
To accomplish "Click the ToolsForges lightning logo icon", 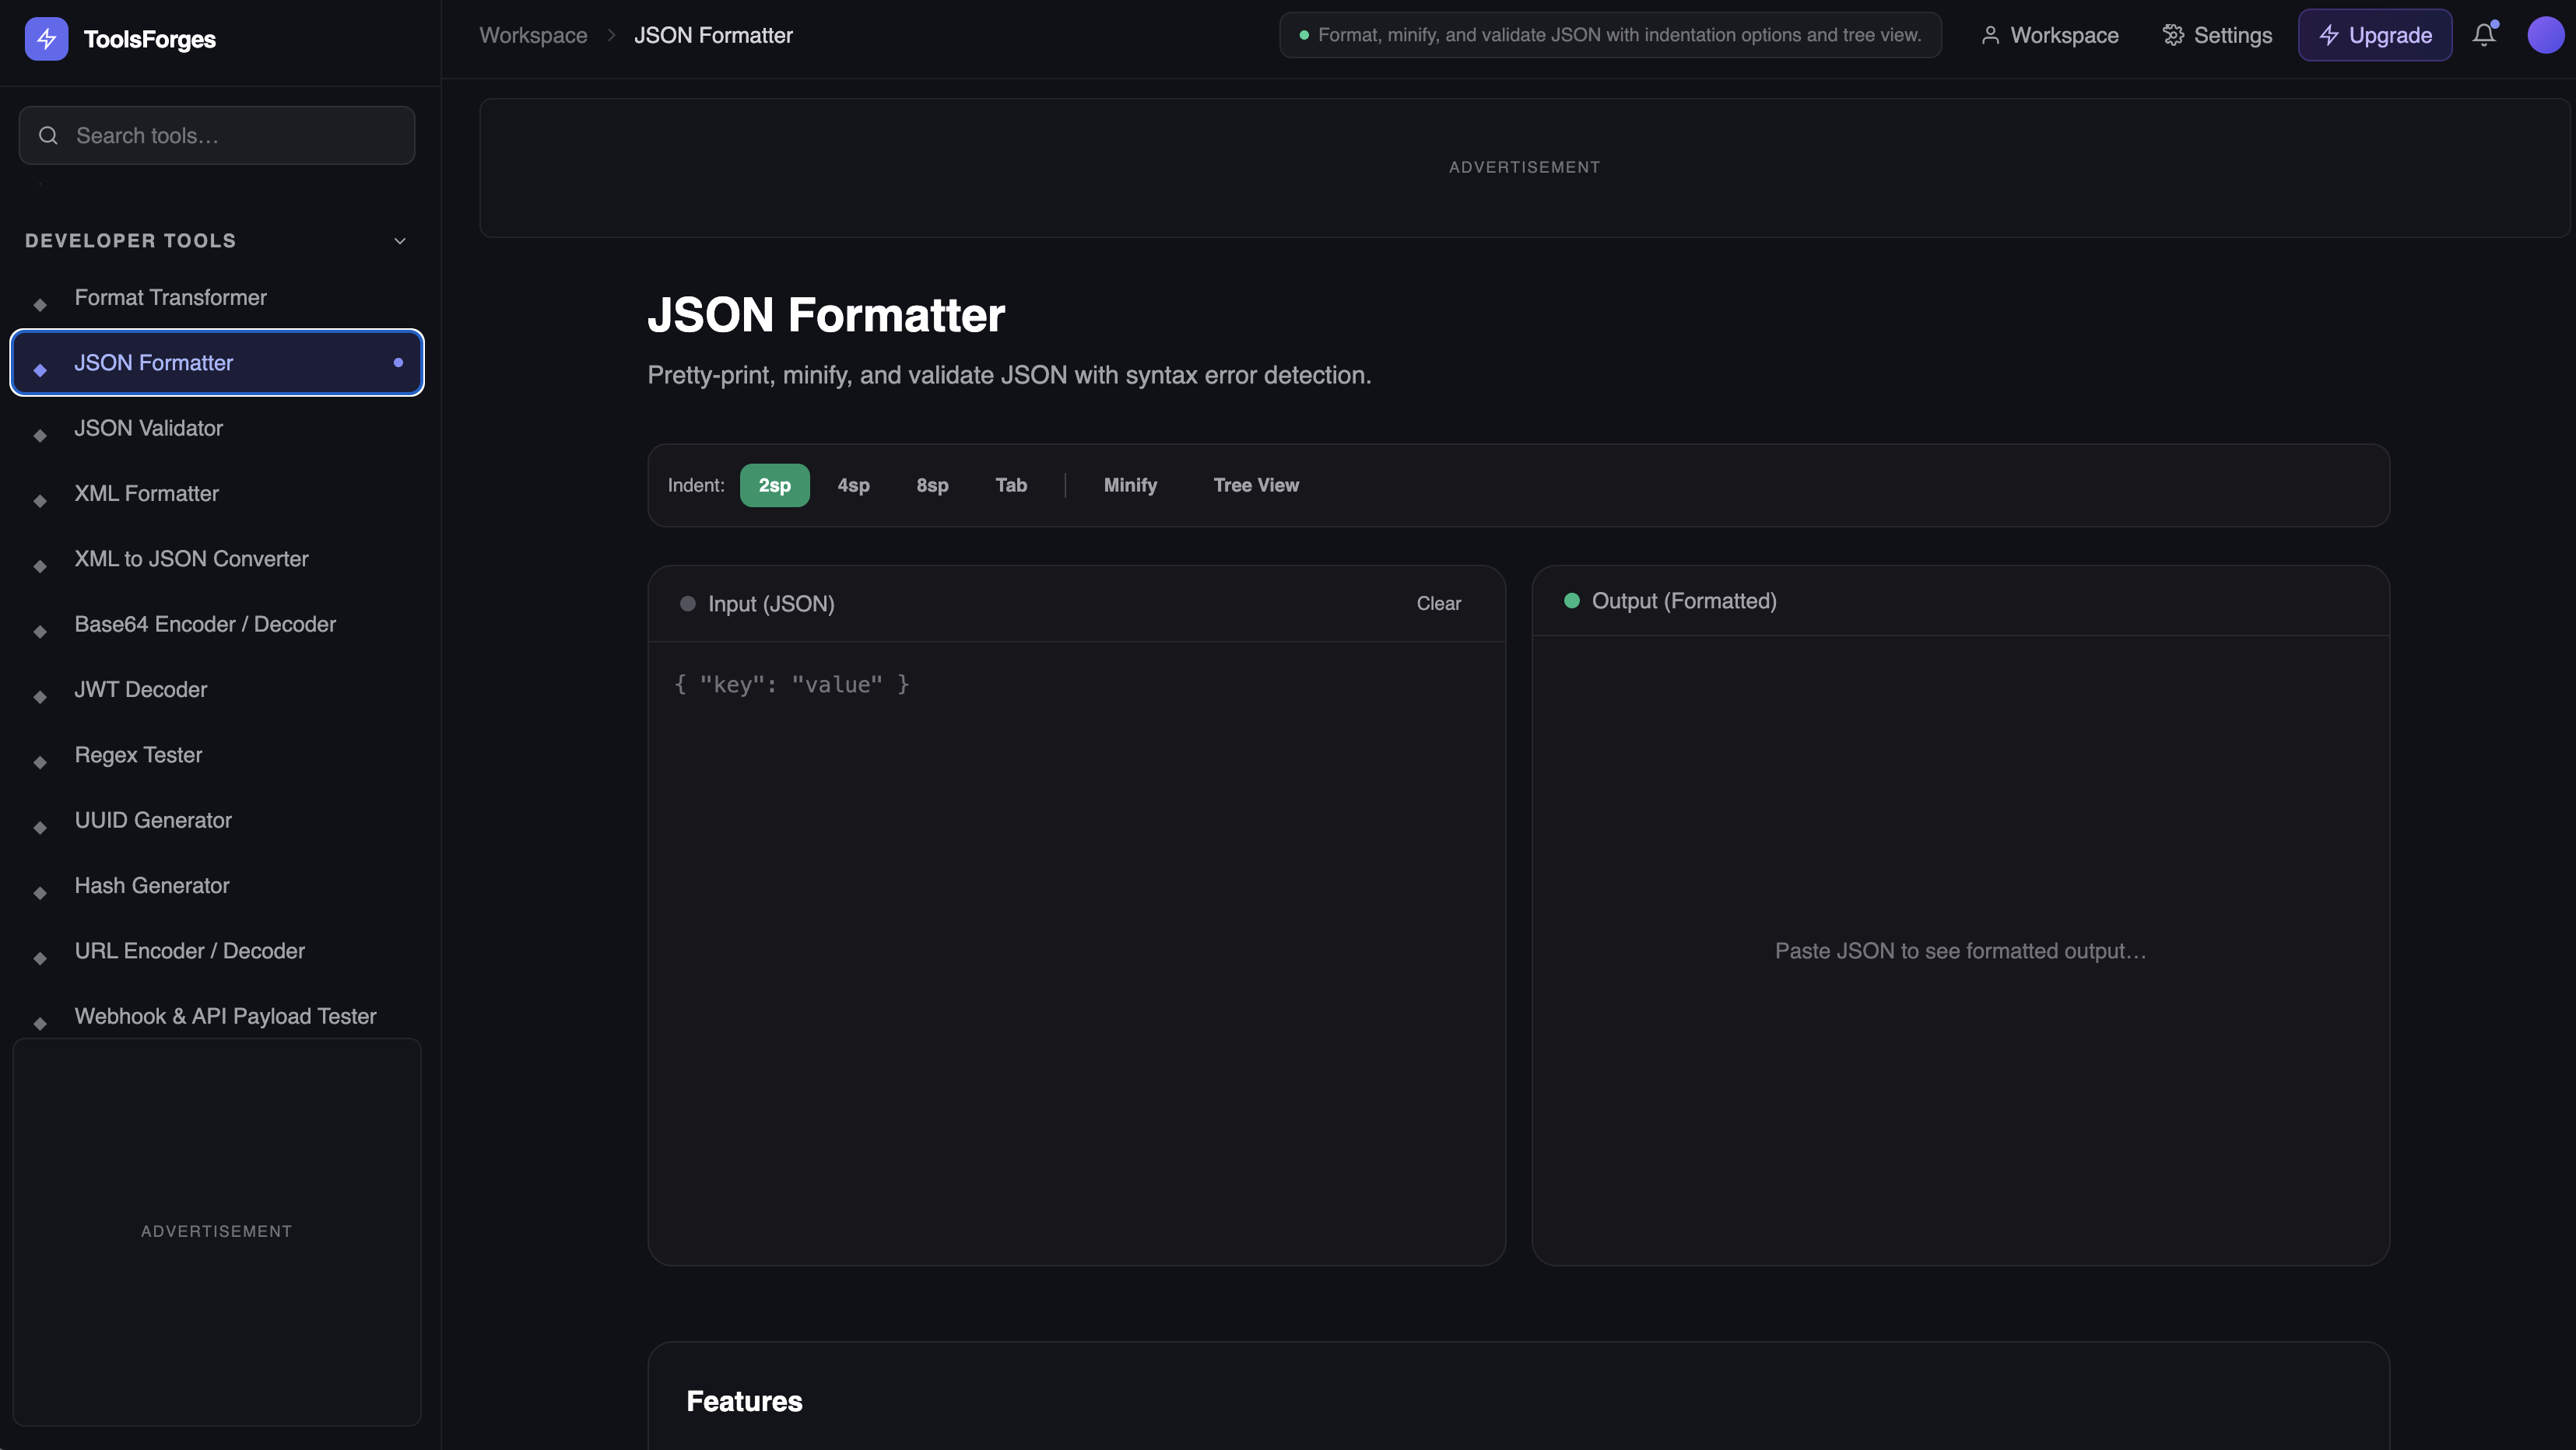I will coord(46,39).
